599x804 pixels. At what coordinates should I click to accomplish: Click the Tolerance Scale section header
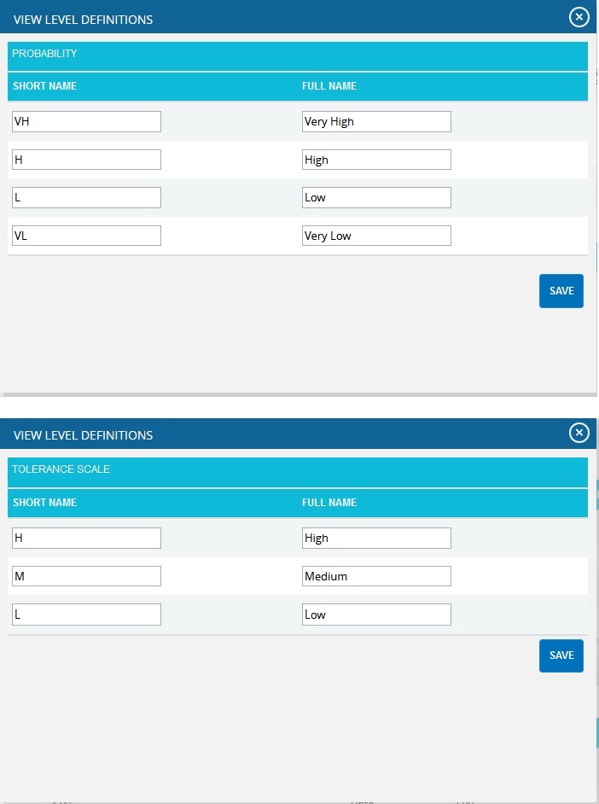(298, 472)
